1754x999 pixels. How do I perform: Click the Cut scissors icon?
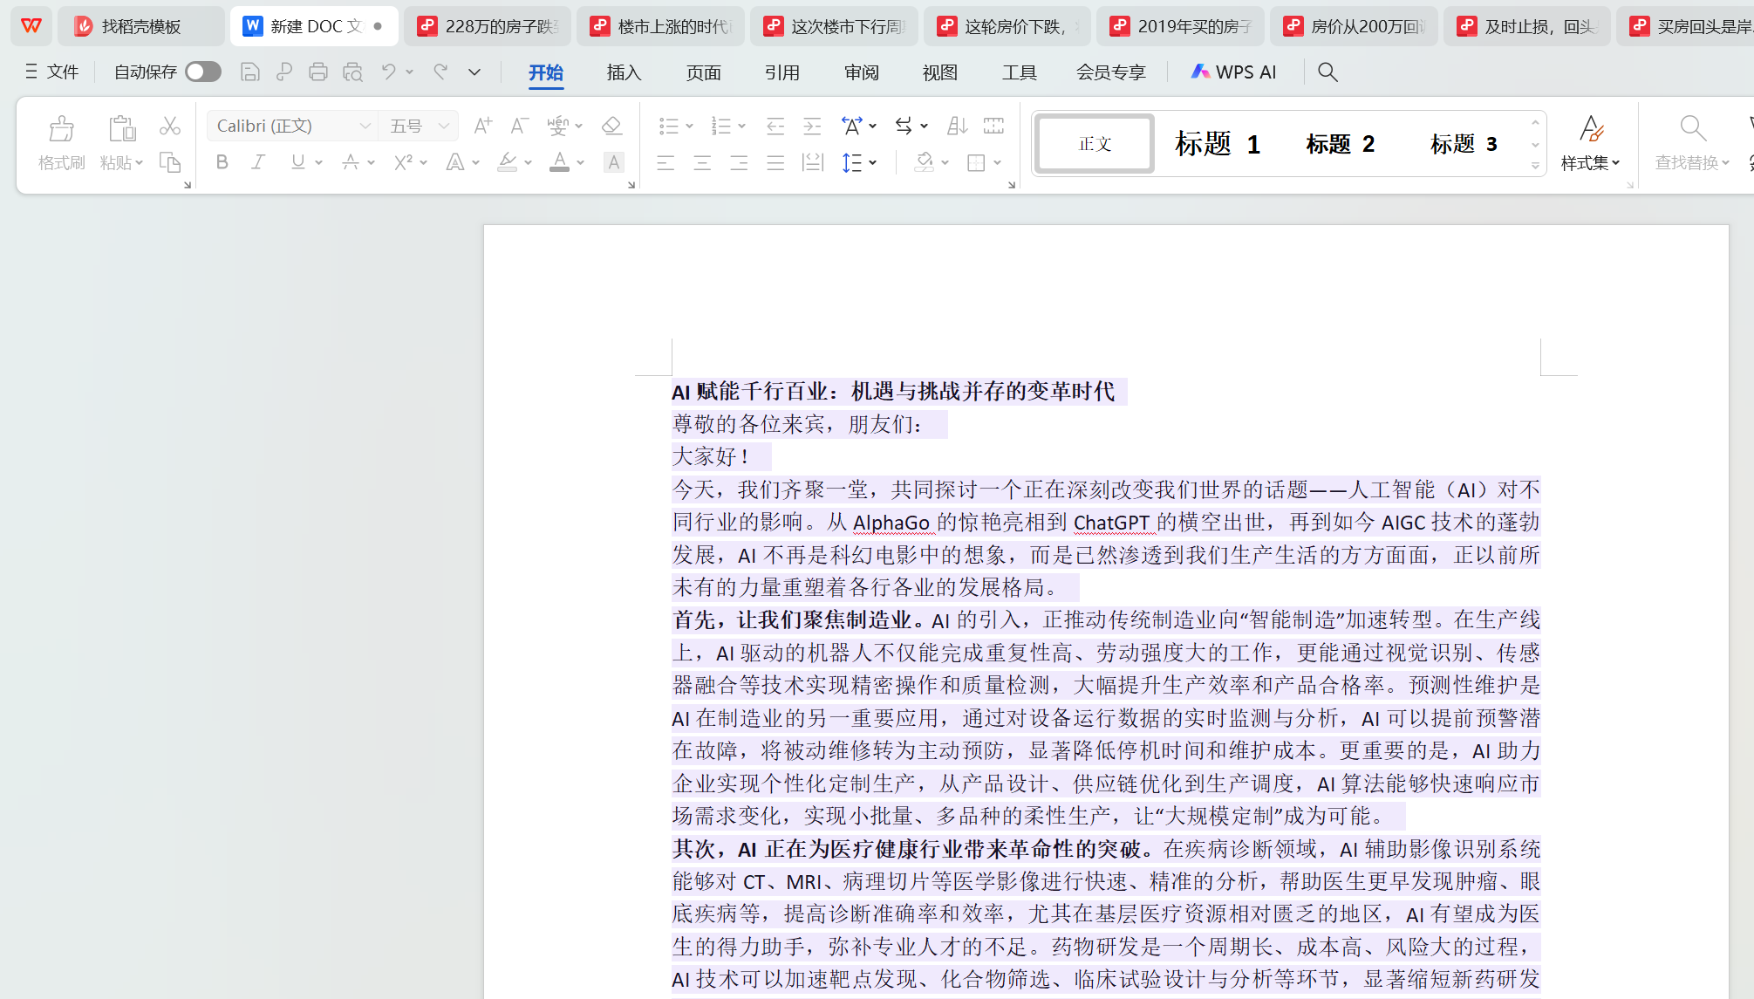click(169, 127)
